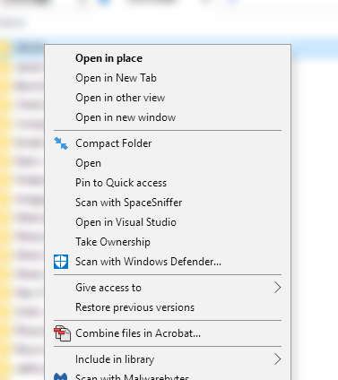Expand the Include in library submenu arrow
This screenshot has width=338, height=380.
[x=278, y=359]
